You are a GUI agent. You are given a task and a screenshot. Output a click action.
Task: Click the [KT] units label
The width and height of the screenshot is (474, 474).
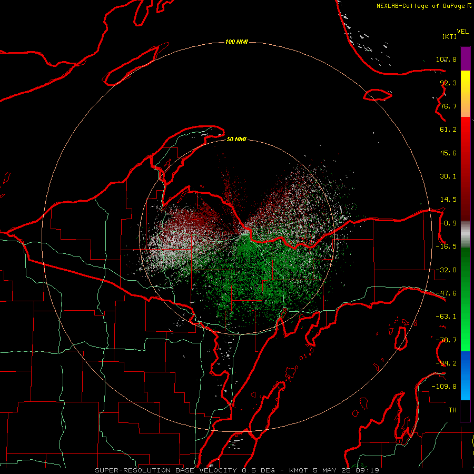pyautogui.click(x=450, y=36)
